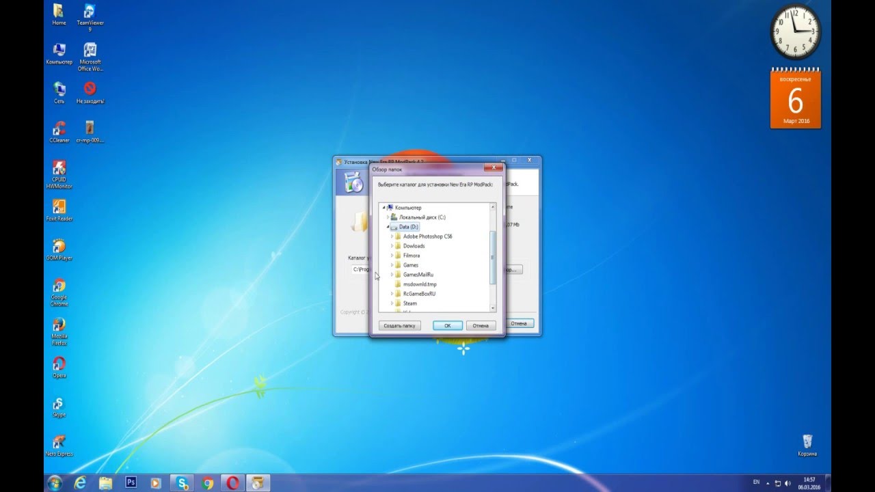
Task: Expand the Filmora folder arrow
Action: 392,255
